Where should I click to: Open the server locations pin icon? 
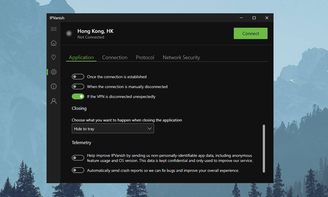pos(54,57)
